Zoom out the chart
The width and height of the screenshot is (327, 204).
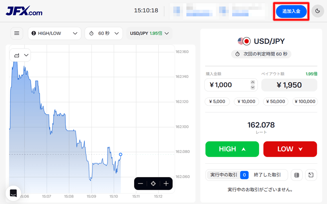click(x=141, y=184)
